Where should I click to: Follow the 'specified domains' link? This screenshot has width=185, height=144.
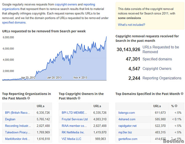(14, 23)
